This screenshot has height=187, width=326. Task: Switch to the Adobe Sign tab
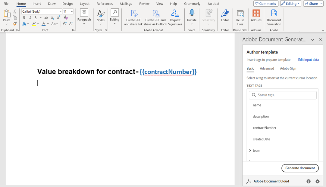pyautogui.click(x=288, y=68)
